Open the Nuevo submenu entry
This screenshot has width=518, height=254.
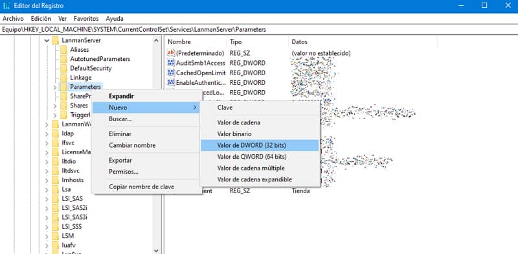click(x=146, y=108)
